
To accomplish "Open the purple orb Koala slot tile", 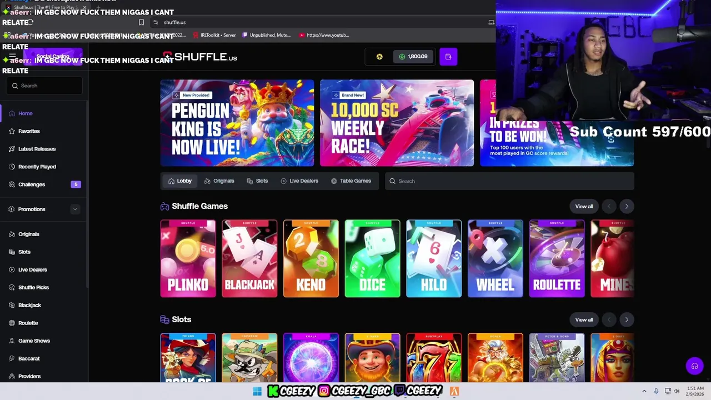I will pos(311,358).
